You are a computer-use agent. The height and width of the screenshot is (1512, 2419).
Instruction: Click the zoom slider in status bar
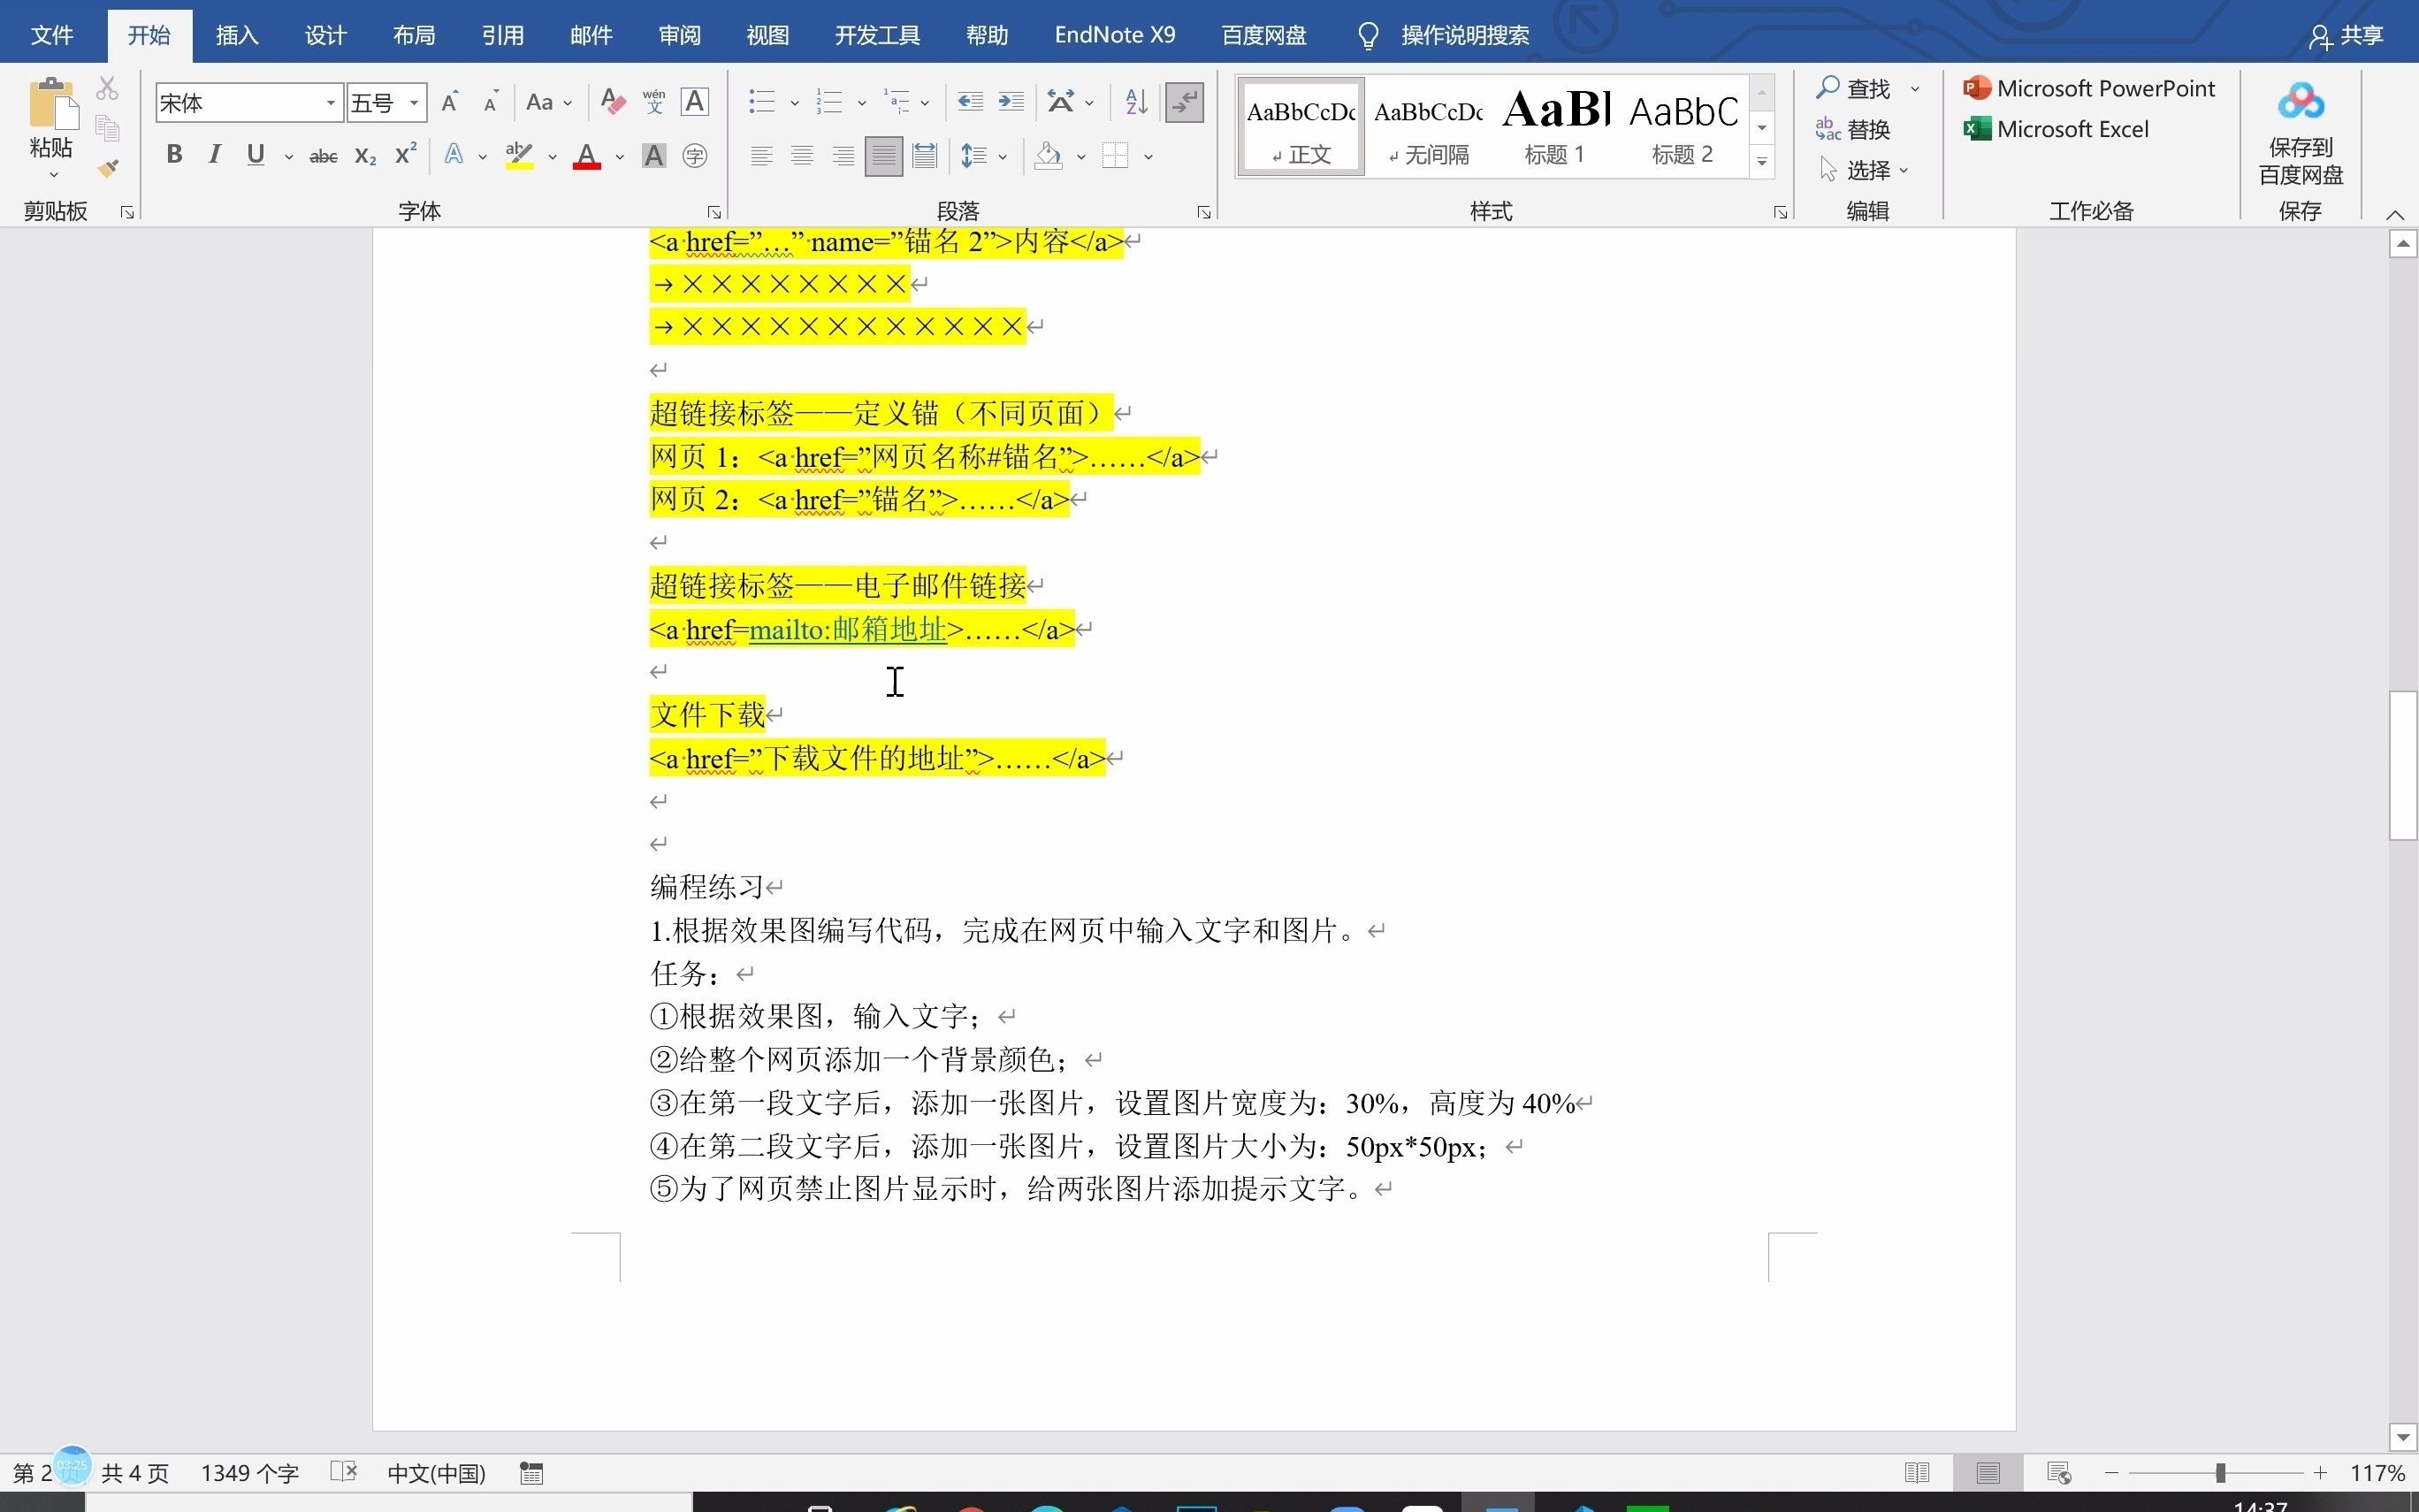pyautogui.click(x=2219, y=1473)
